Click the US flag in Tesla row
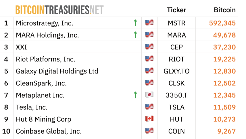The width and height of the screenshot is (246, 139). point(149,107)
